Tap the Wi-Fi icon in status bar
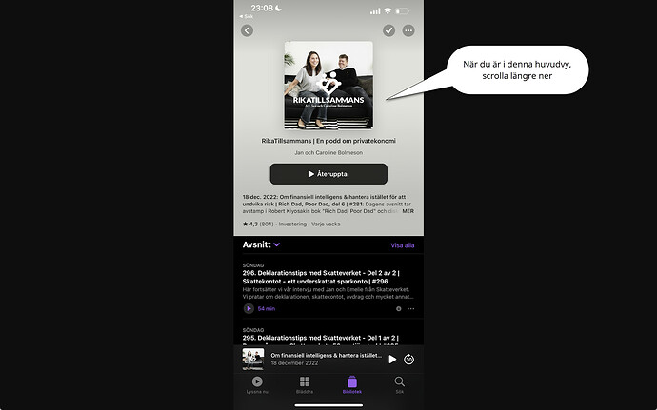The image size is (657, 410). 388,10
